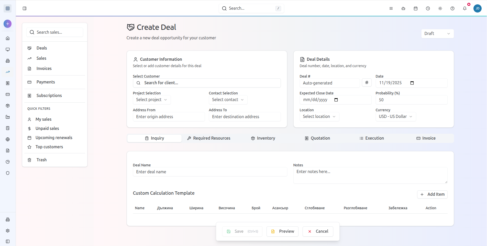Screen dimensions: 487x246
Task: Open the Required Resources tab
Action: pos(209,138)
